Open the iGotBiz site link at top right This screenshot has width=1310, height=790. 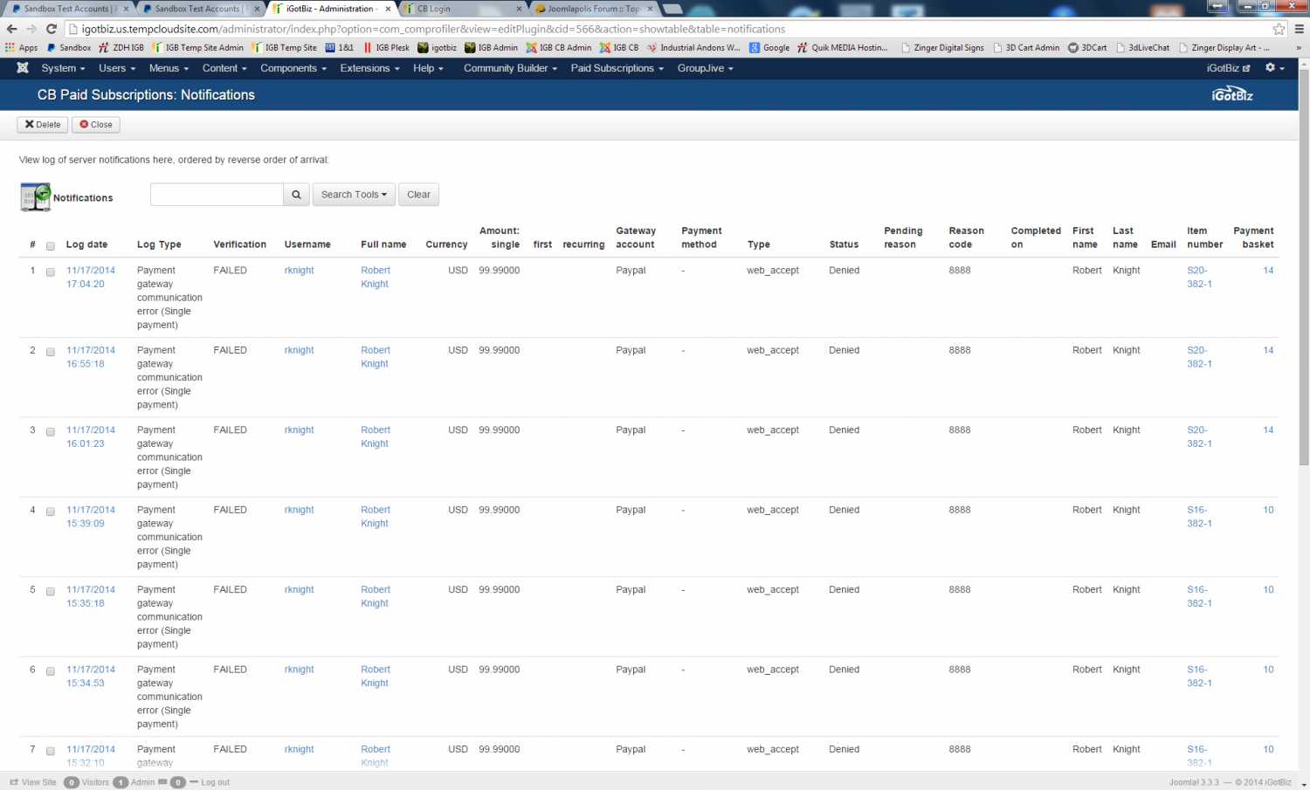pos(1228,68)
